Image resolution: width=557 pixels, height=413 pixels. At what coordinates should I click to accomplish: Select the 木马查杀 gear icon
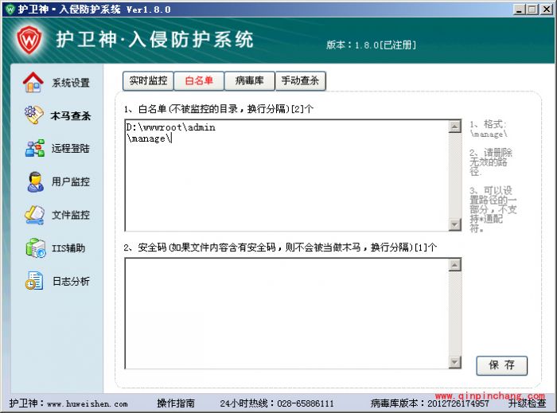coord(34,115)
